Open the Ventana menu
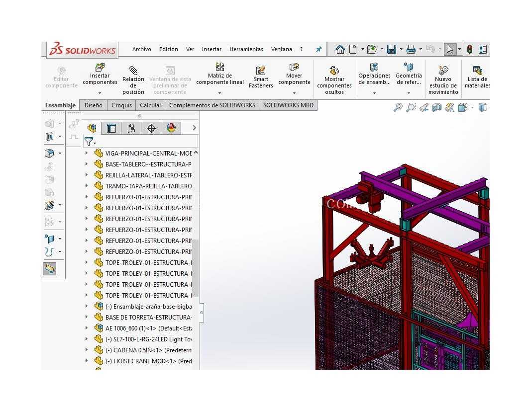Image resolution: width=525 pixels, height=405 pixels. [x=282, y=49]
